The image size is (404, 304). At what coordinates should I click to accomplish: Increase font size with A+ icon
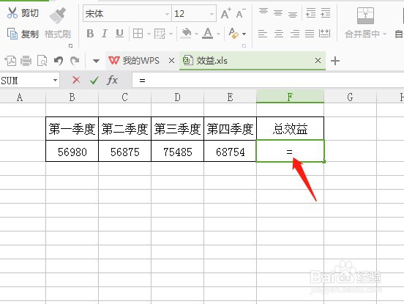[x=226, y=14]
